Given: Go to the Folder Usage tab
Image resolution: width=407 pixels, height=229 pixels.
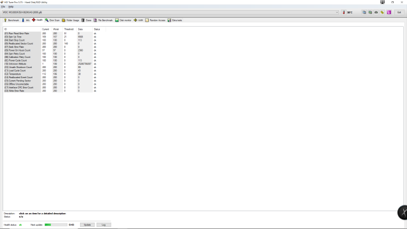Looking at the screenshot, I should point(71,20).
